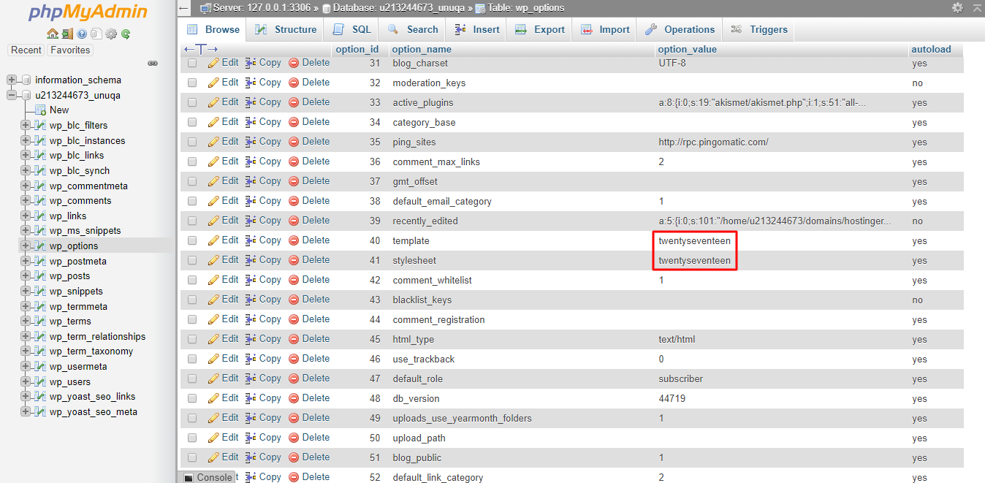Viewport: 985px width, 483px height.
Task: Open the MySQL documentation page icon
Action: (96, 34)
